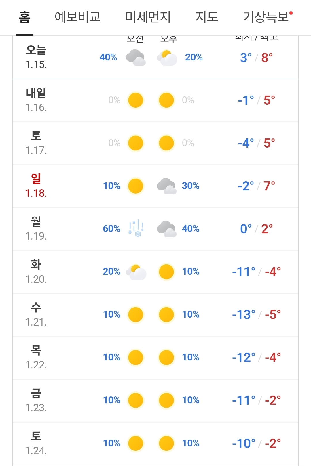Select the 오늘 1.15 date label
This screenshot has width=311, height=466.
(36, 57)
